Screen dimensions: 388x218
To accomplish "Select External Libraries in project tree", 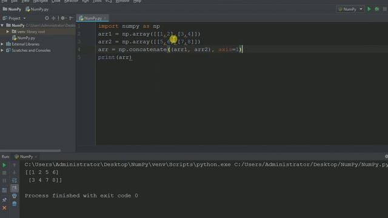I will point(23,44).
